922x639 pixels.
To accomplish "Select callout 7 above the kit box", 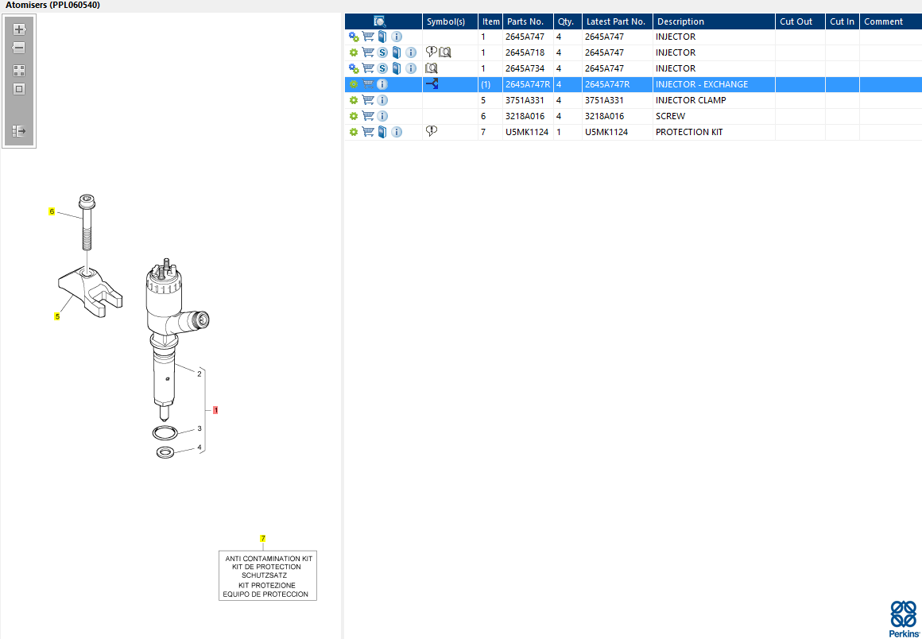I will tap(263, 538).
